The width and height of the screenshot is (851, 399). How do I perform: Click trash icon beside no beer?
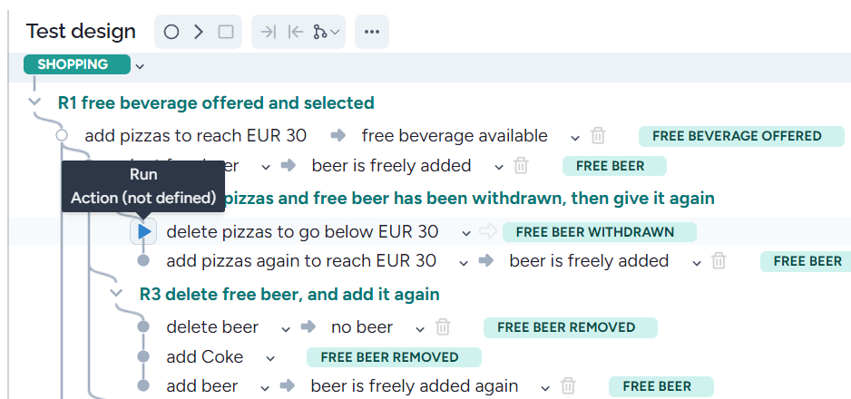443,326
